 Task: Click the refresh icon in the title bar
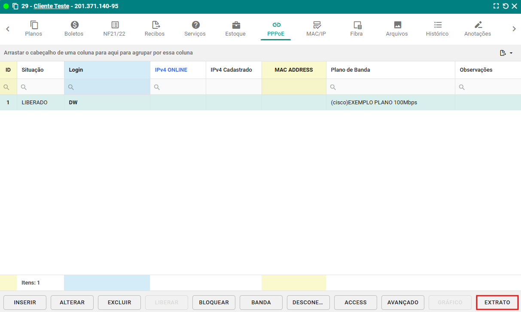point(506,6)
